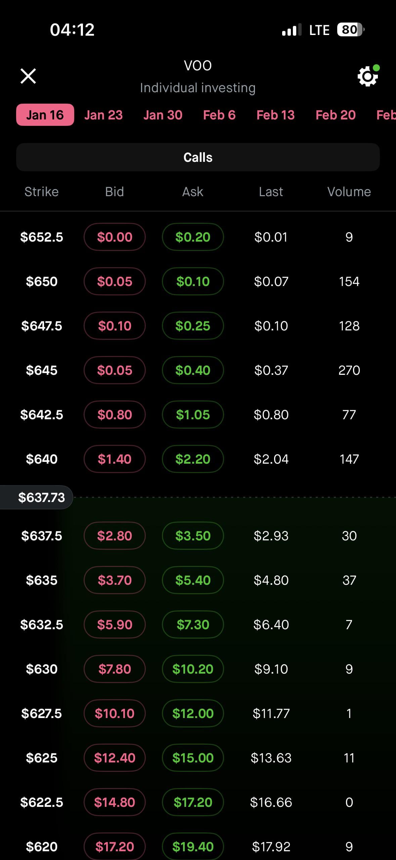Select the Jan 16 expiration tab
This screenshot has height=860, width=396.
pyautogui.click(x=45, y=115)
